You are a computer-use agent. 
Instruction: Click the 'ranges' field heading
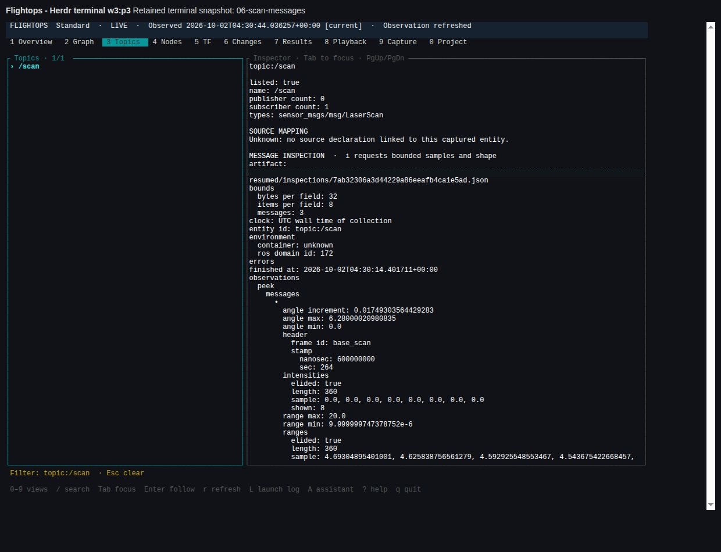pyautogui.click(x=295, y=432)
